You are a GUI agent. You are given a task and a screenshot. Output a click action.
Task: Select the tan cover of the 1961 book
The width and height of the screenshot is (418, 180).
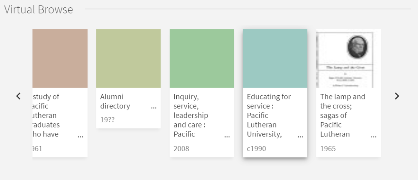tap(60, 59)
